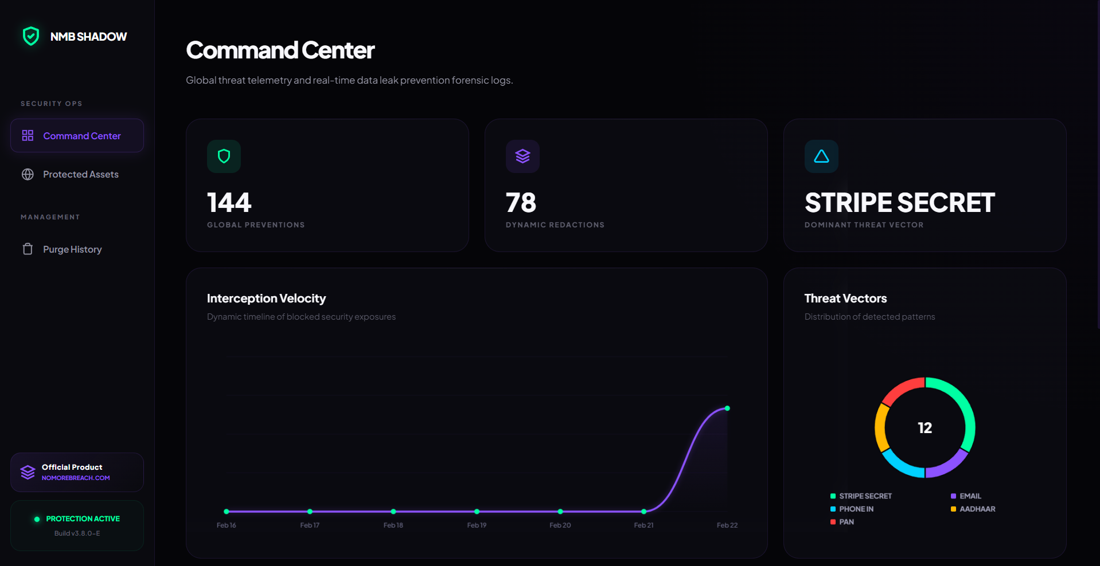Click the donut chart center value 12
This screenshot has width=1100, height=566.
click(x=925, y=428)
